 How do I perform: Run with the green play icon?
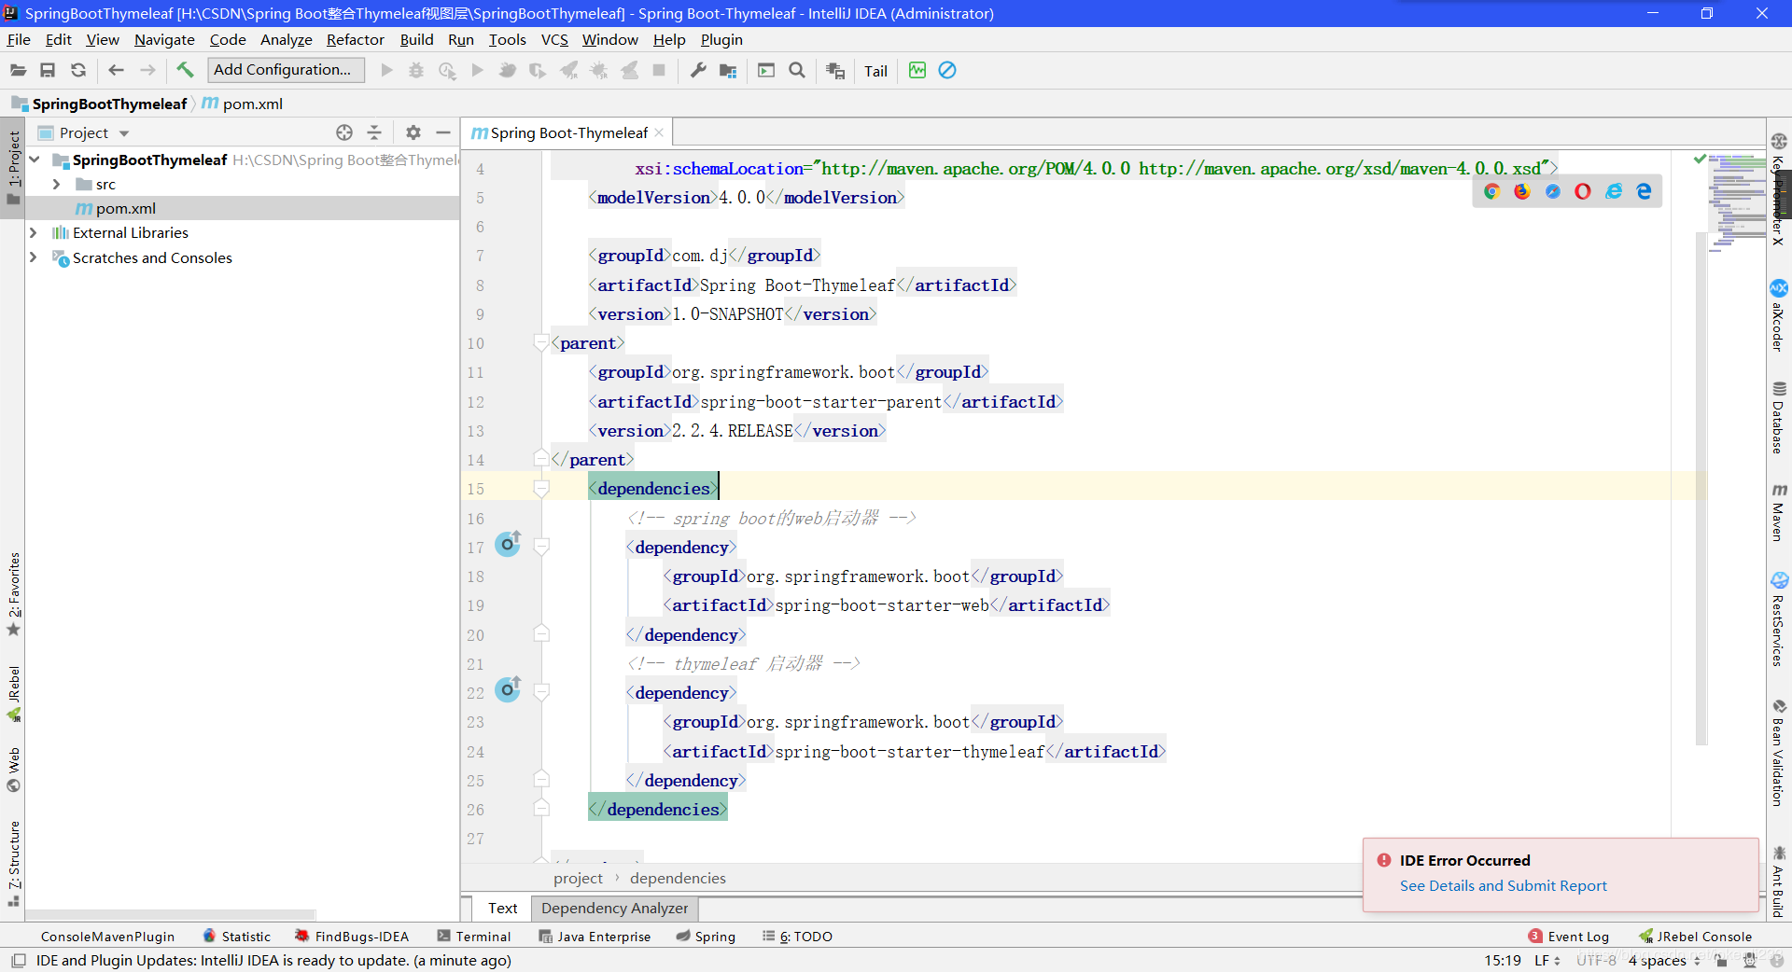(386, 70)
